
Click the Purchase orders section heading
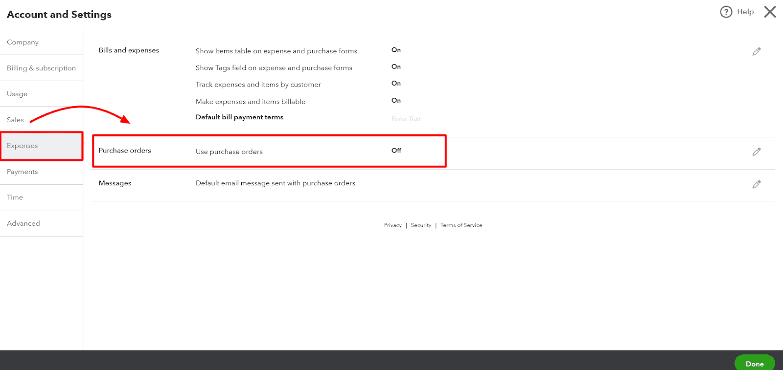[x=125, y=151]
